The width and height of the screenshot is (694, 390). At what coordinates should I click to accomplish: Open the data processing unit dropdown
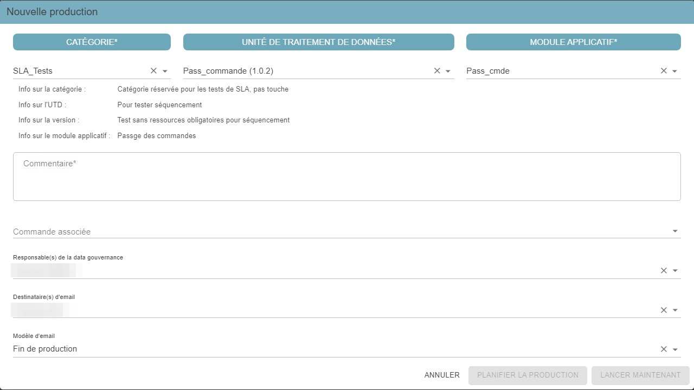tap(448, 71)
